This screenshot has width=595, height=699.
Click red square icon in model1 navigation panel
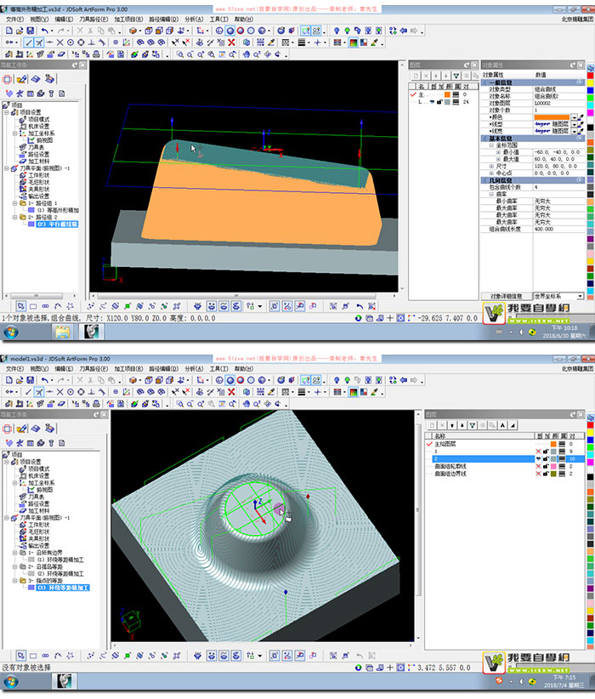coord(7,429)
